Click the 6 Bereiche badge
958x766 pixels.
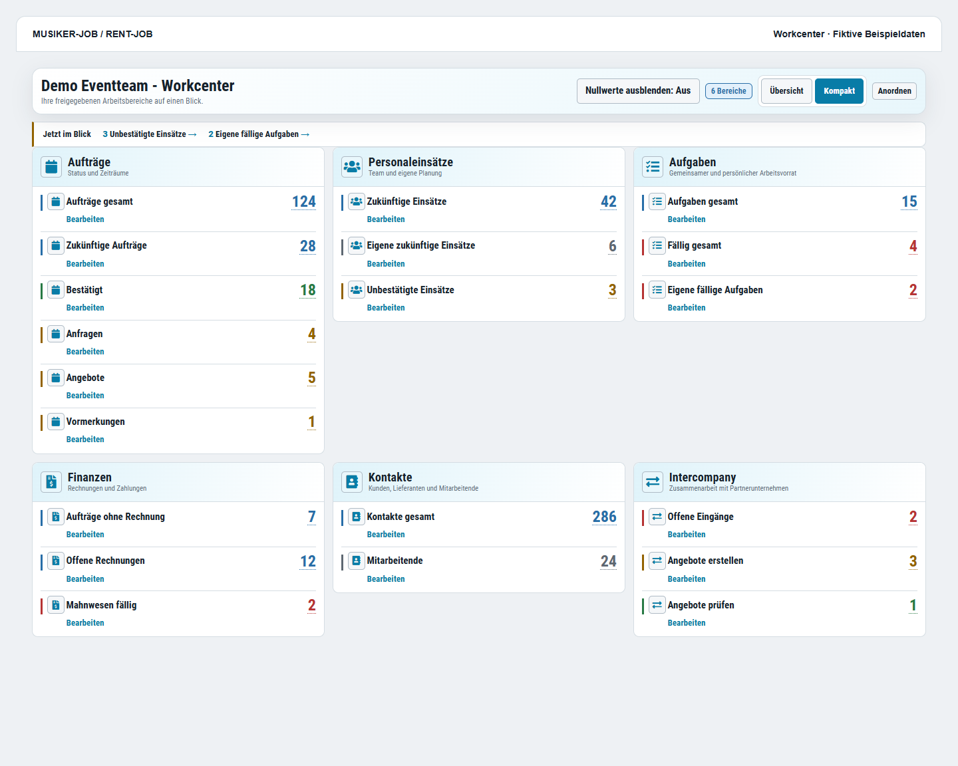click(x=728, y=91)
